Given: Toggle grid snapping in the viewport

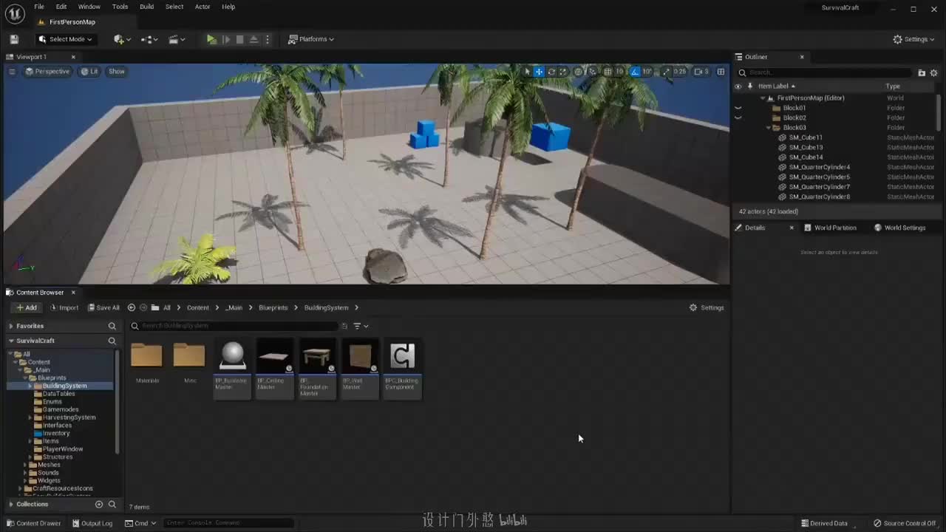Looking at the screenshot, I should [608, 72].
